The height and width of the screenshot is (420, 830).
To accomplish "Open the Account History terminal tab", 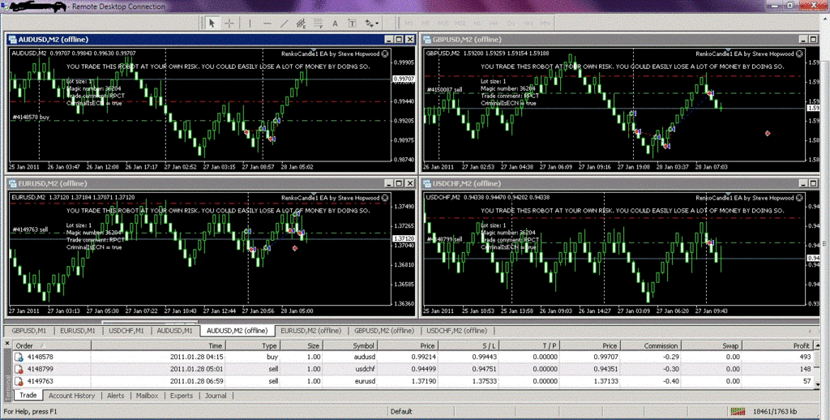I will [x=71, y=396].
